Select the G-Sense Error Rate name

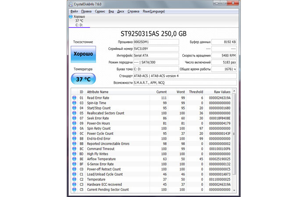(x=100, y=164)
